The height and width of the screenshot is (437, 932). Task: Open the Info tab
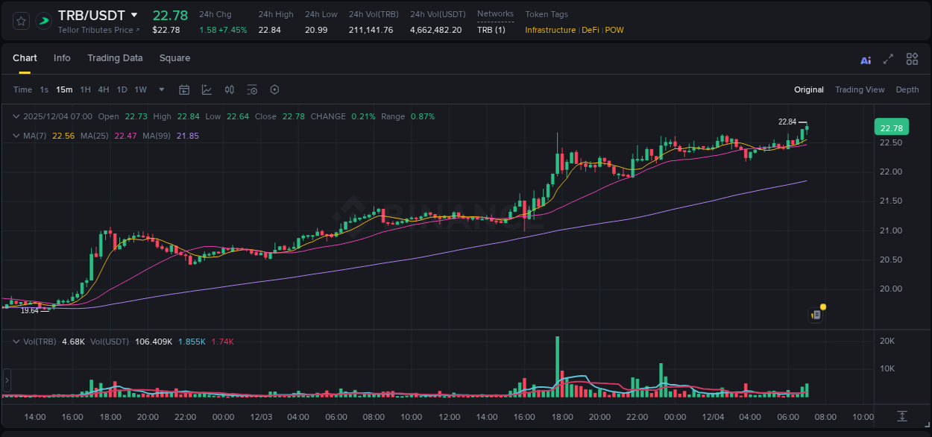(x=62, y=58)
